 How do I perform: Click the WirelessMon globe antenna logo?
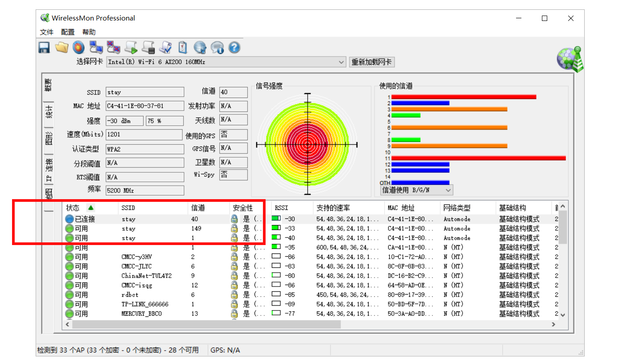click(570, 59)
